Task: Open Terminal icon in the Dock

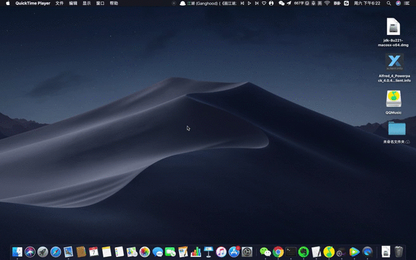Action: click(x=291, y=252)
